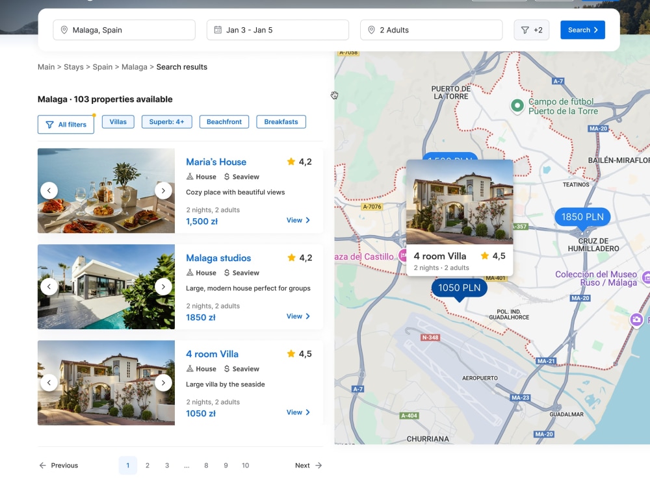
Task: Select page 2 in pagination
Action: click(147, 466)
